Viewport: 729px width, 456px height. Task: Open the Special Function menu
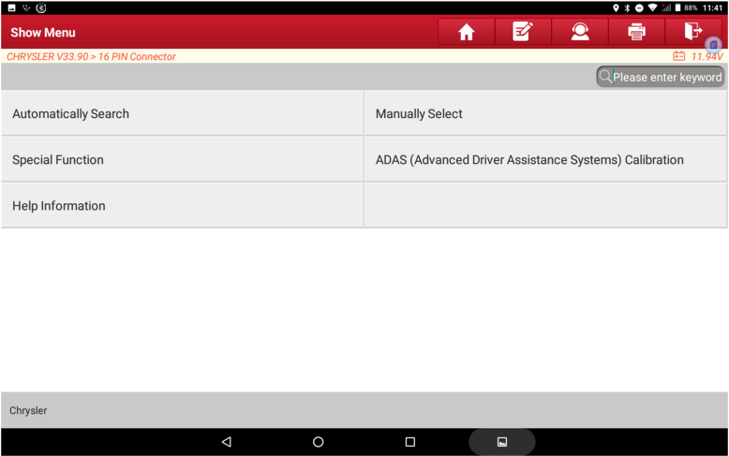pos(182,159)
